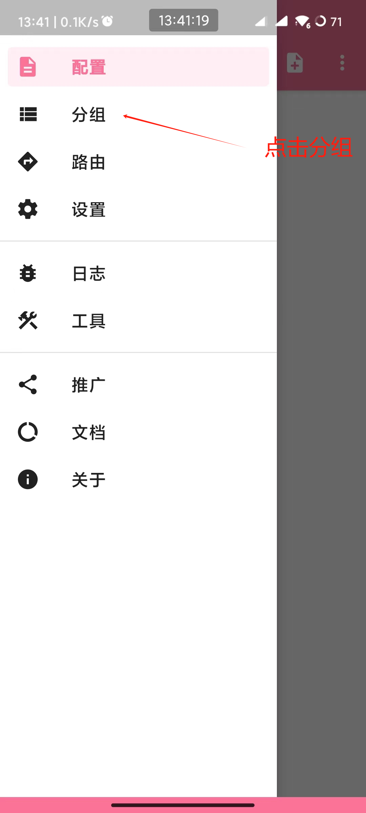366x813 pixels.
Task: Tap the 工具 wrench-and-hammer icon
Action: (x=28, y=321)
